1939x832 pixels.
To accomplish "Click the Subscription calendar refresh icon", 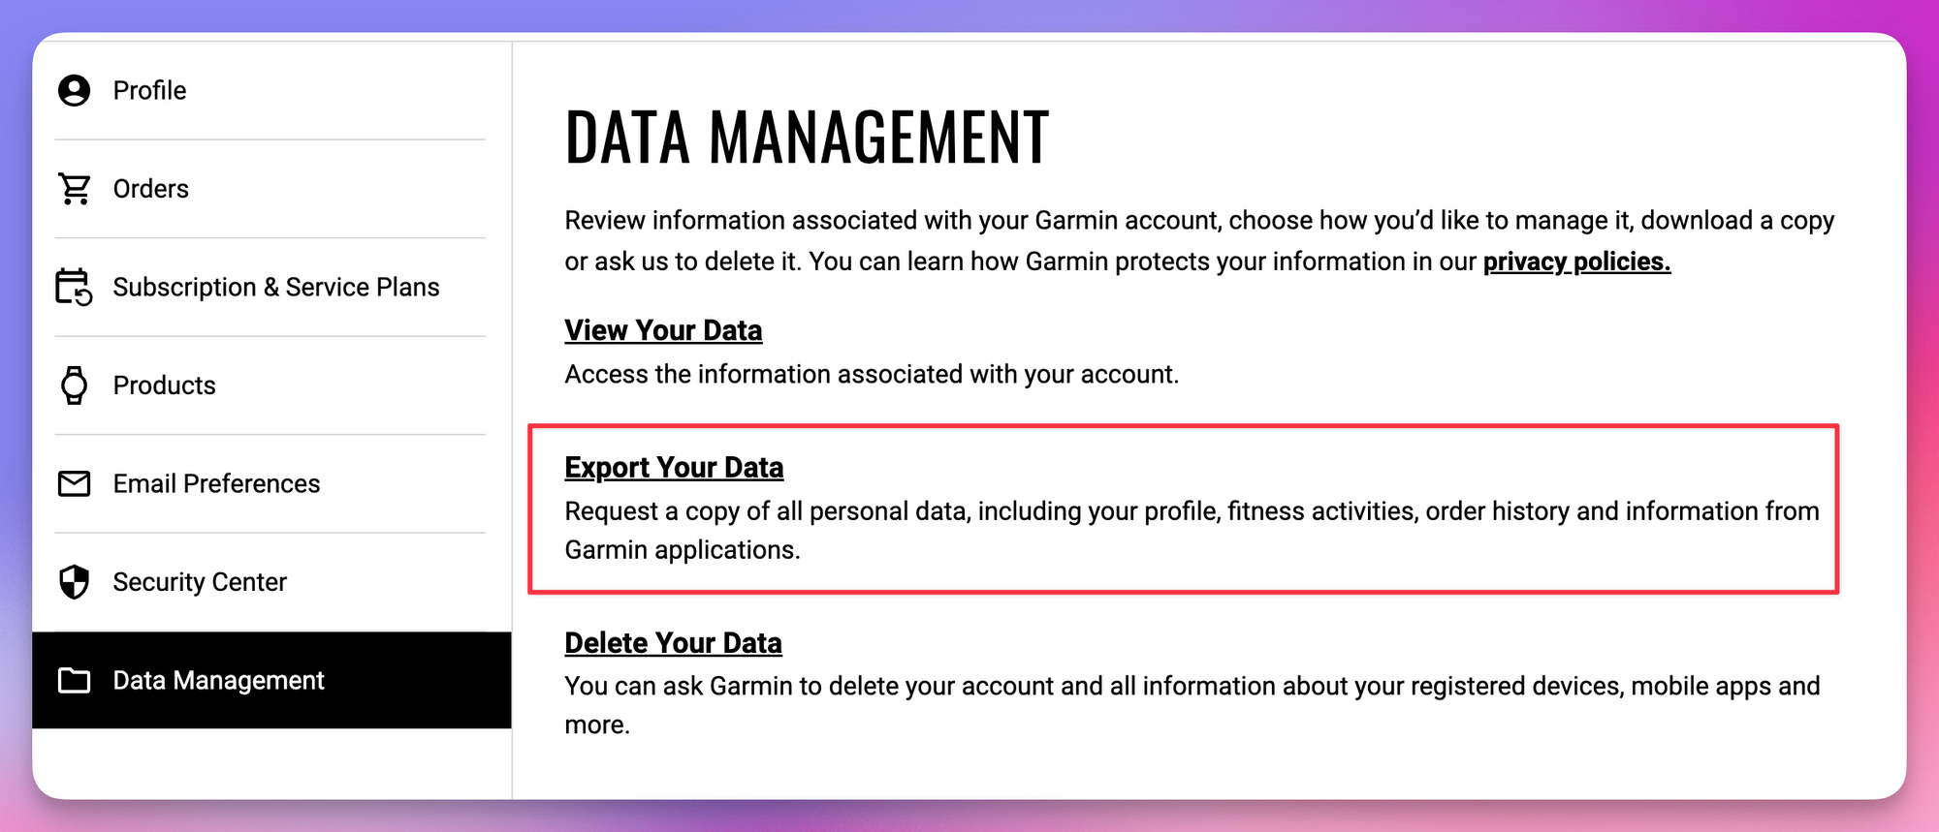I will 74,288.
